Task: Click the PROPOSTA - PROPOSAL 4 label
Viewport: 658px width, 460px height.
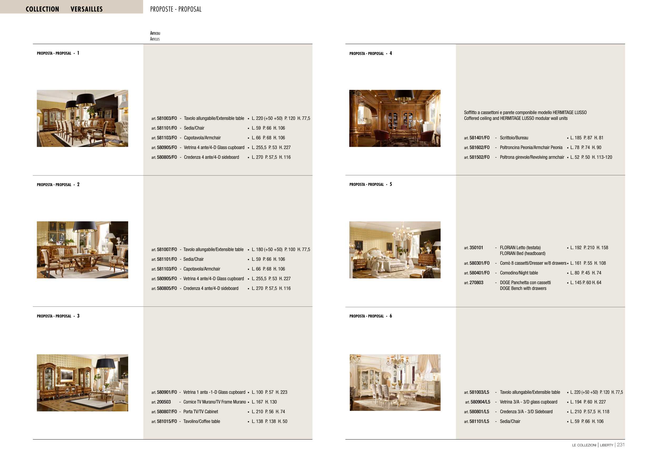Action: point(370,54)
